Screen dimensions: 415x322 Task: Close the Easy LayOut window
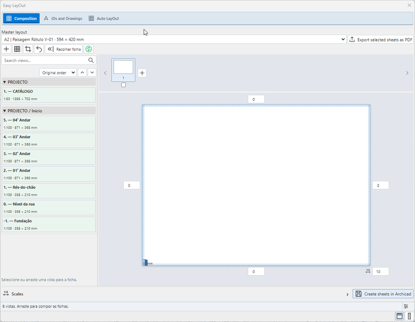(x=409, y=5)
